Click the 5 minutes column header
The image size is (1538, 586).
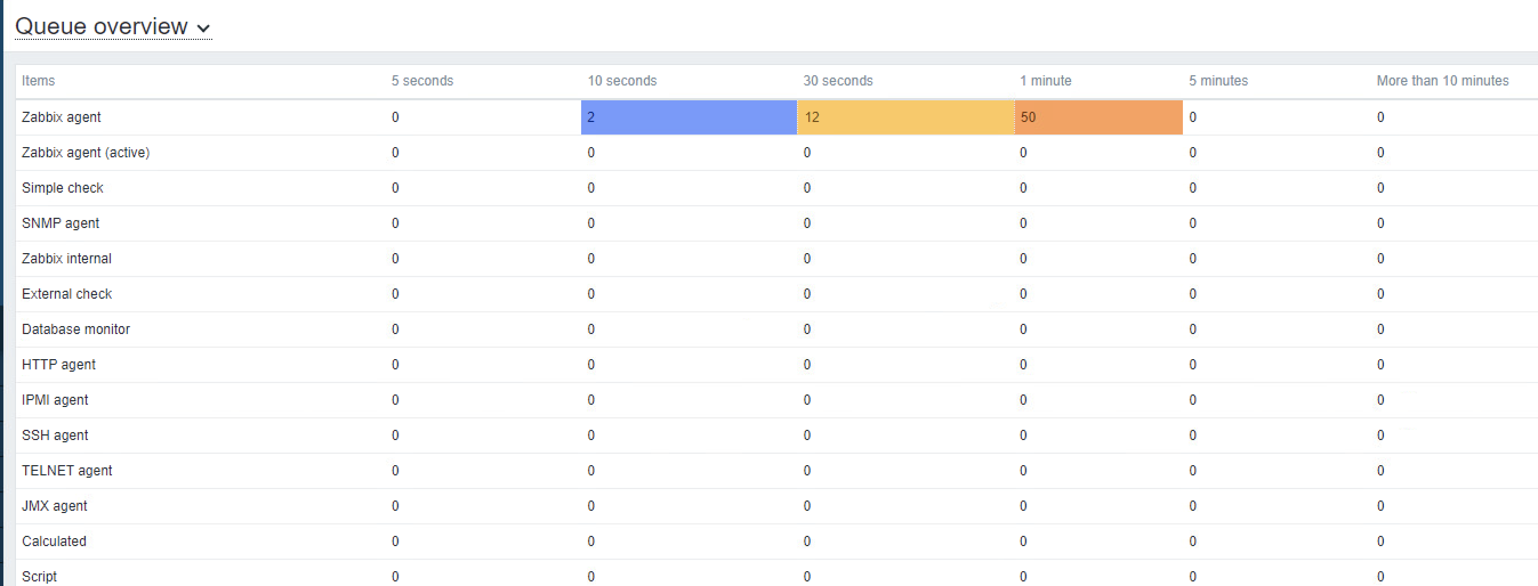tap(1218, 81)
